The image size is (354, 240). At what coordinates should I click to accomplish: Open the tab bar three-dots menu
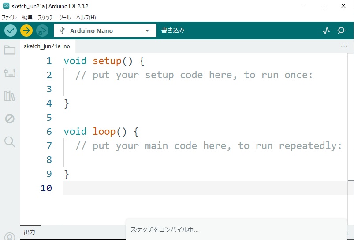point(344,46)
